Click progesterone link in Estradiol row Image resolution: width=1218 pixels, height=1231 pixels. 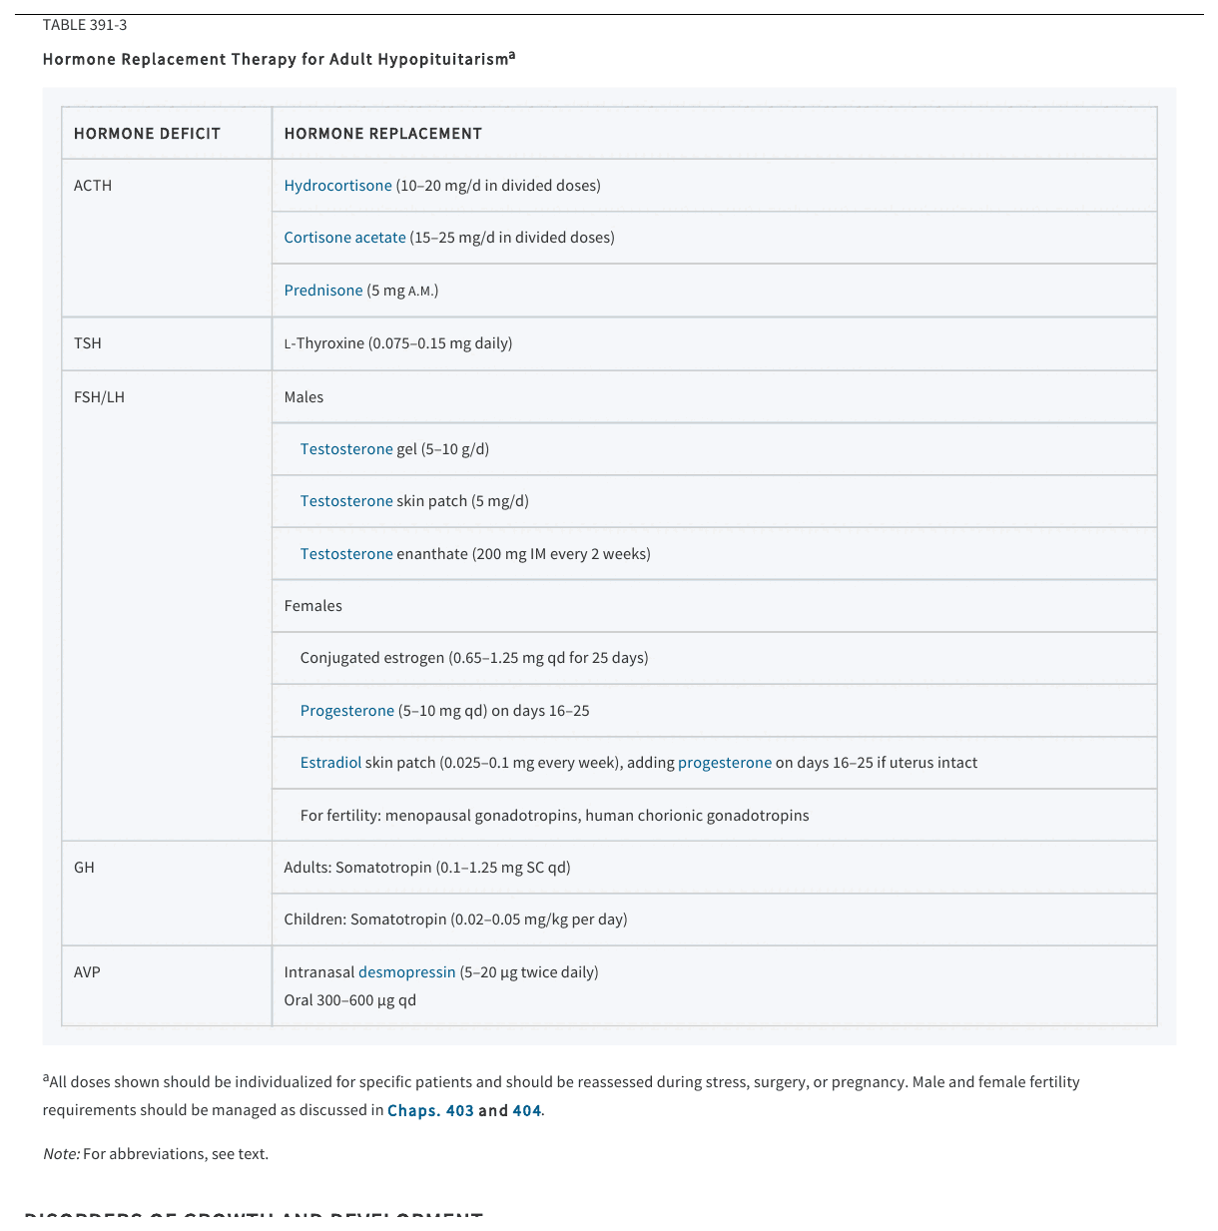[725, 763]
